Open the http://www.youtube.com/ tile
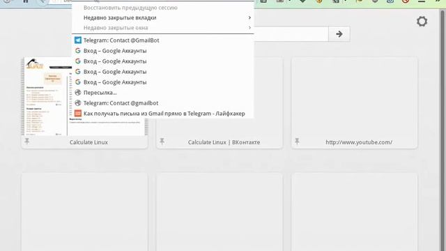 [355, 102]
